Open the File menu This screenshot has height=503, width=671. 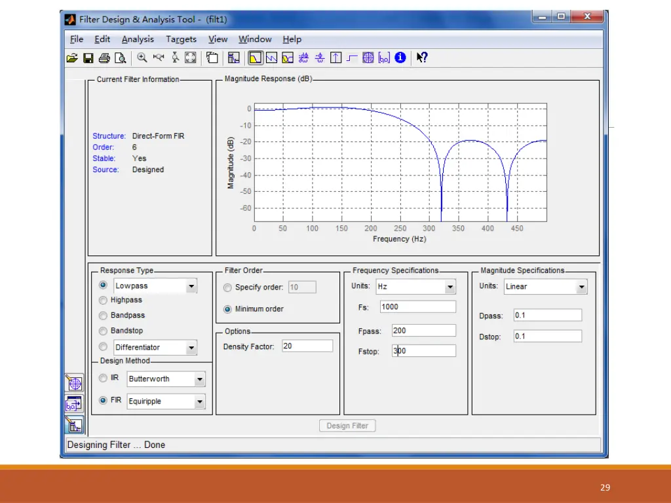pyautogui.click(x=77, y=39)
